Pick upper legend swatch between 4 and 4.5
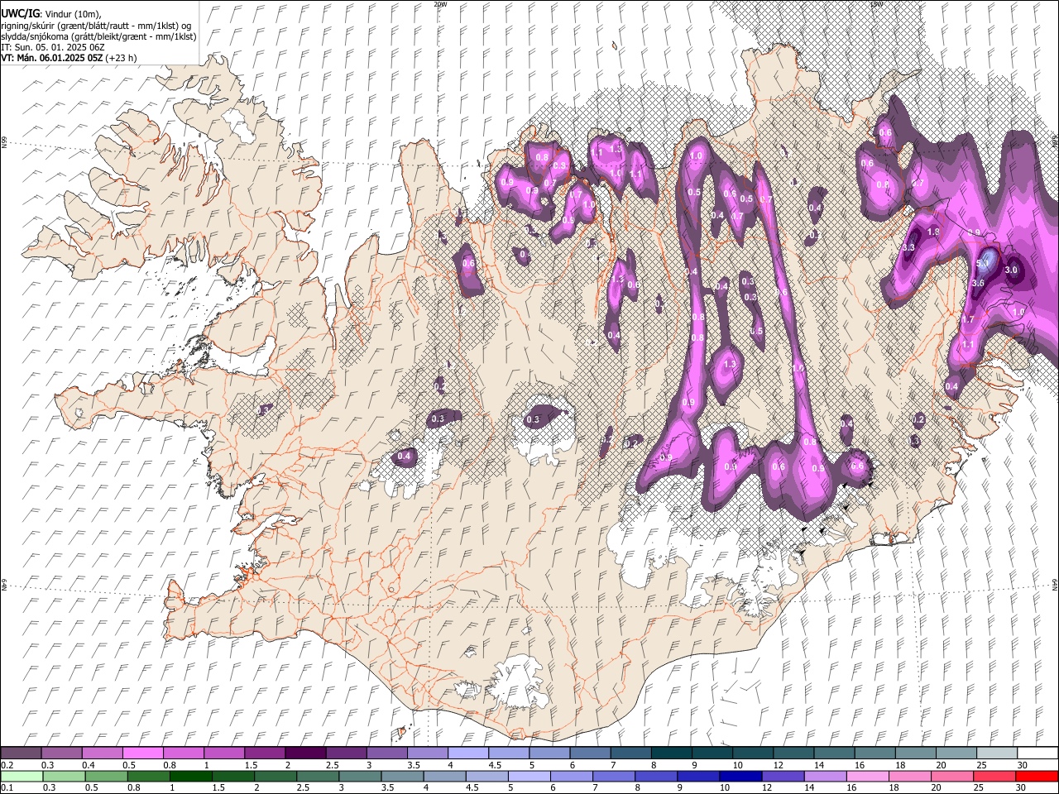The width and height of the screenshot is (1059, 794). [467, 753]
